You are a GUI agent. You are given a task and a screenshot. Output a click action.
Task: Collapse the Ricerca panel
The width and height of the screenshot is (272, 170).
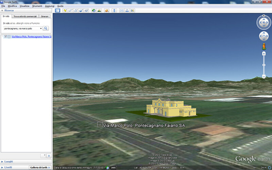tap(2, 11)
